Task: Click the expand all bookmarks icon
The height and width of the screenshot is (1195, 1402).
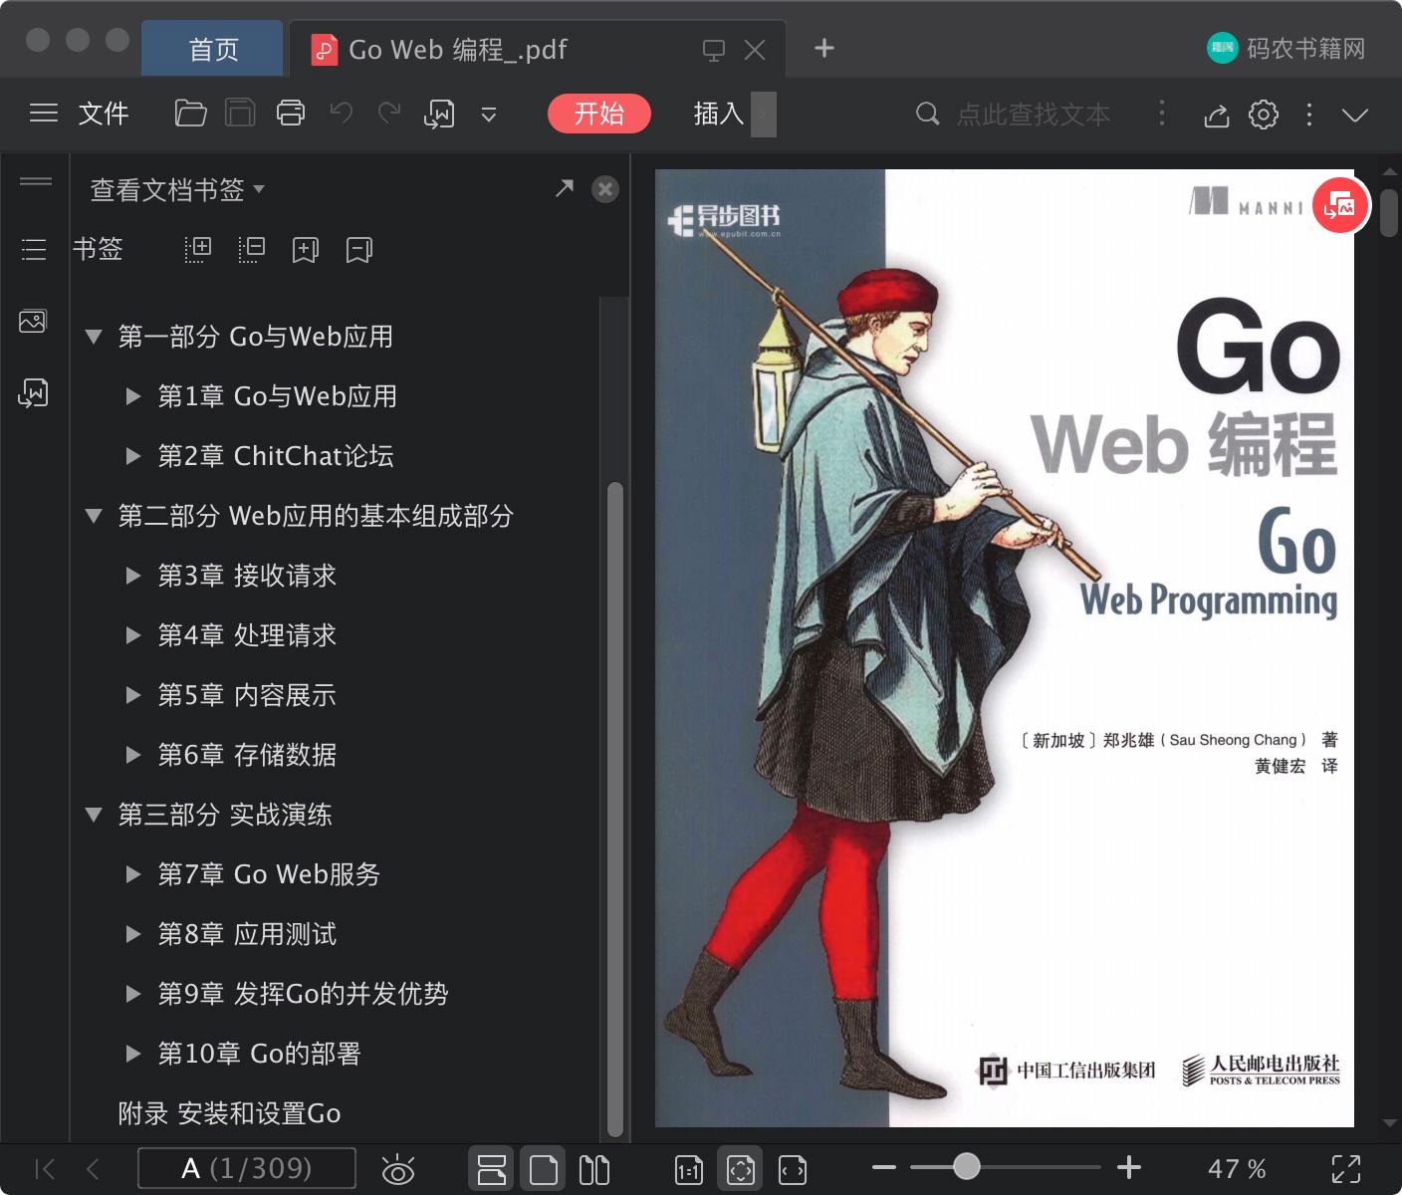Action: pos(198,249)
